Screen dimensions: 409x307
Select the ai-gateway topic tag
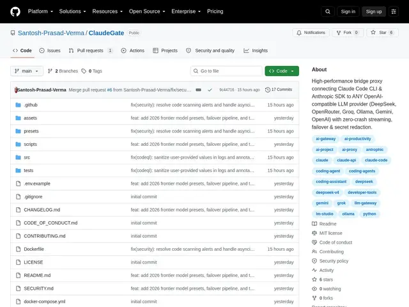(x=325, y=139)
